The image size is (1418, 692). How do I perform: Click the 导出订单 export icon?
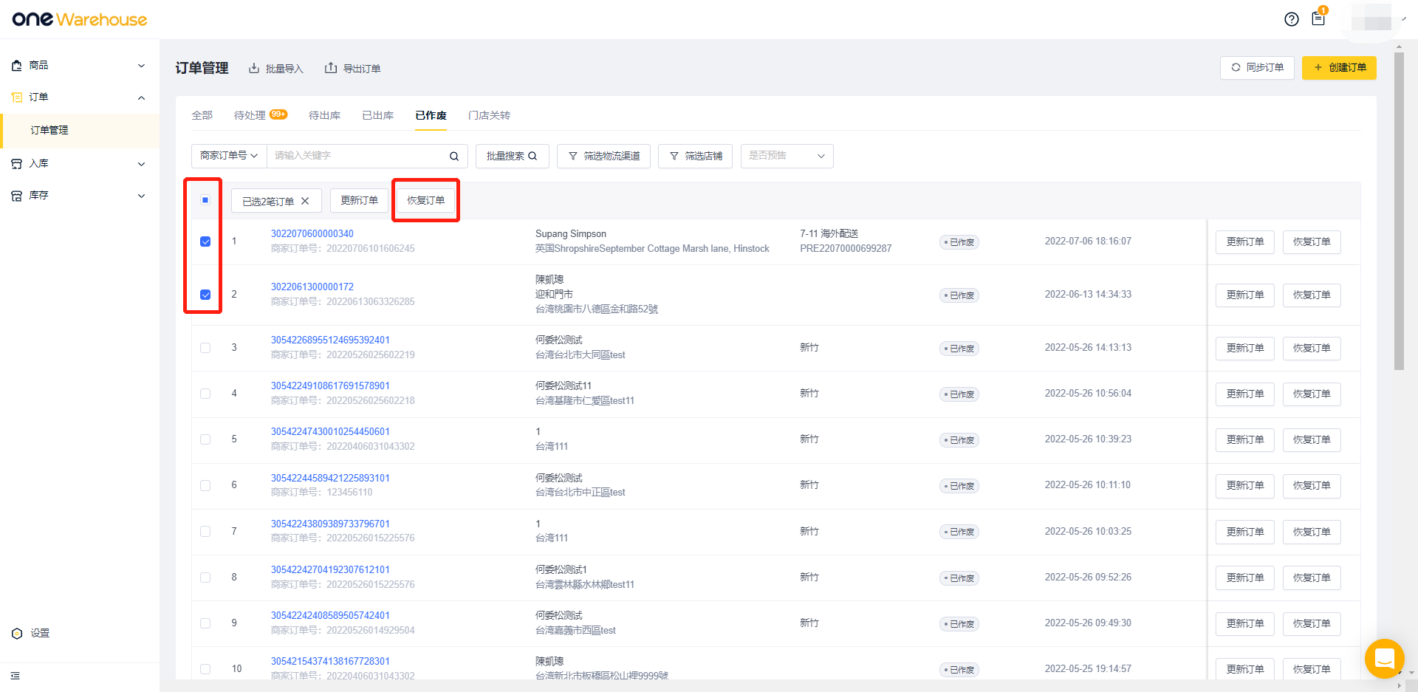[x=331, y=68]
